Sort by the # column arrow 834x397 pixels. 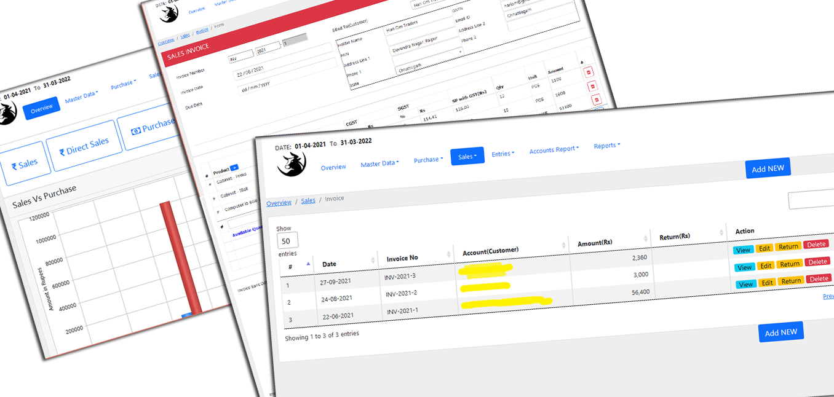(x=308, y=264)
